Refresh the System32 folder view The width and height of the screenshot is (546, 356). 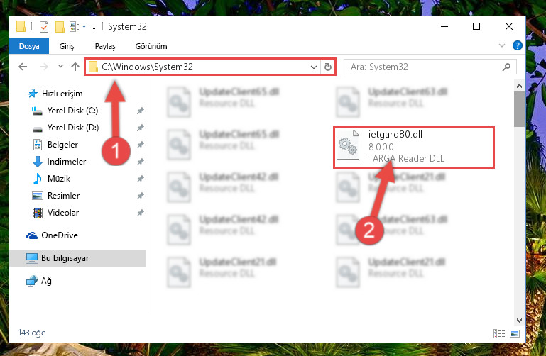327,67
